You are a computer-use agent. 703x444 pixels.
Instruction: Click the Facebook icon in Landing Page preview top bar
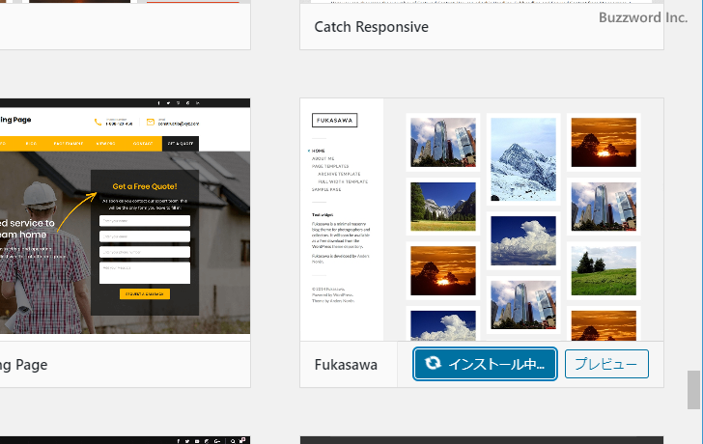pyautogui.click(x=158, y=102)
